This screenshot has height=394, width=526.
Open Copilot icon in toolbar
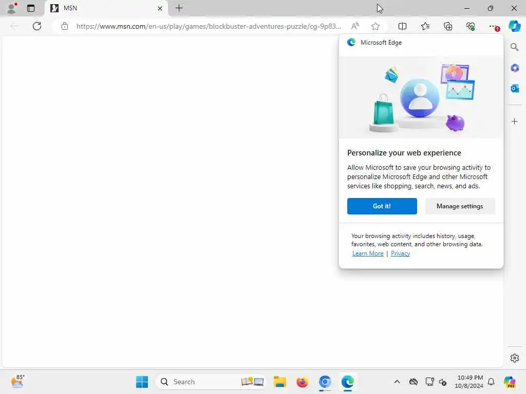(x=515, y=26)
